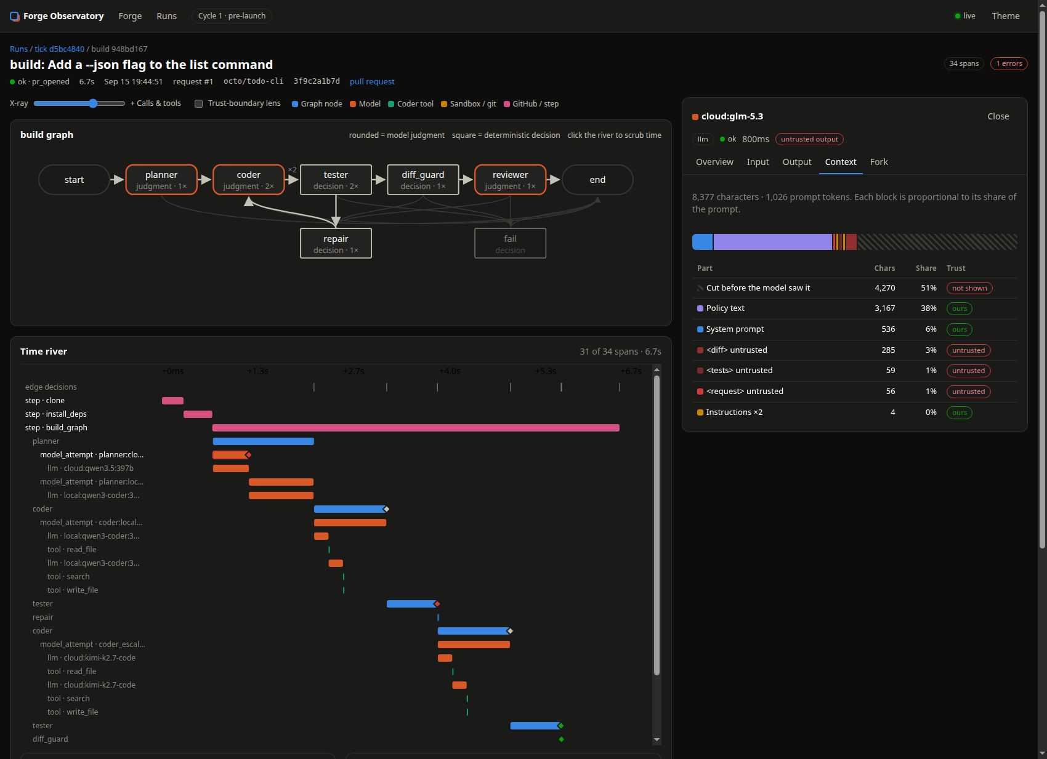Click the purple Policy text block in prompt bar
The image size is (1047, 759).
tap(772, 242)
